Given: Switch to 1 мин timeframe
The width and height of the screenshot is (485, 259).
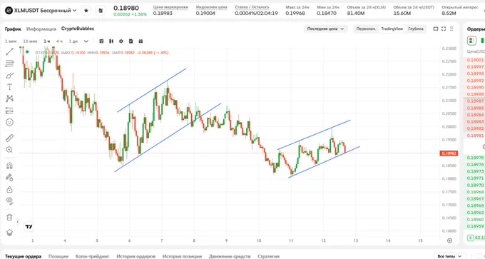Looking at the screenshot, I should pos(11,41).
